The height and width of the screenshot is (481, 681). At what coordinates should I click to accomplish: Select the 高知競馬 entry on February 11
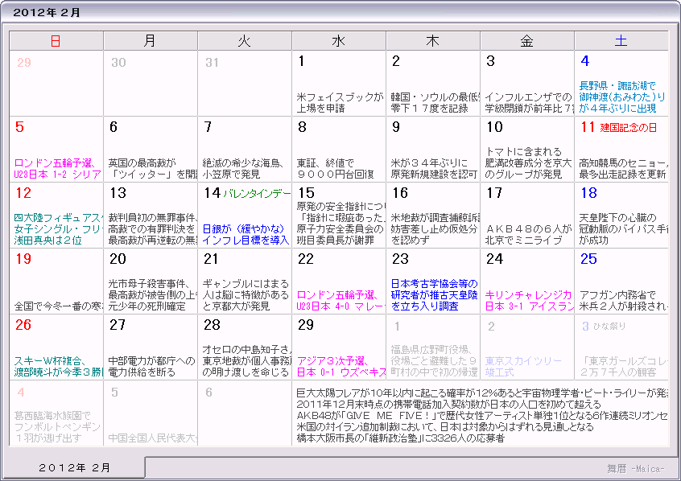[x=623, y=169]
